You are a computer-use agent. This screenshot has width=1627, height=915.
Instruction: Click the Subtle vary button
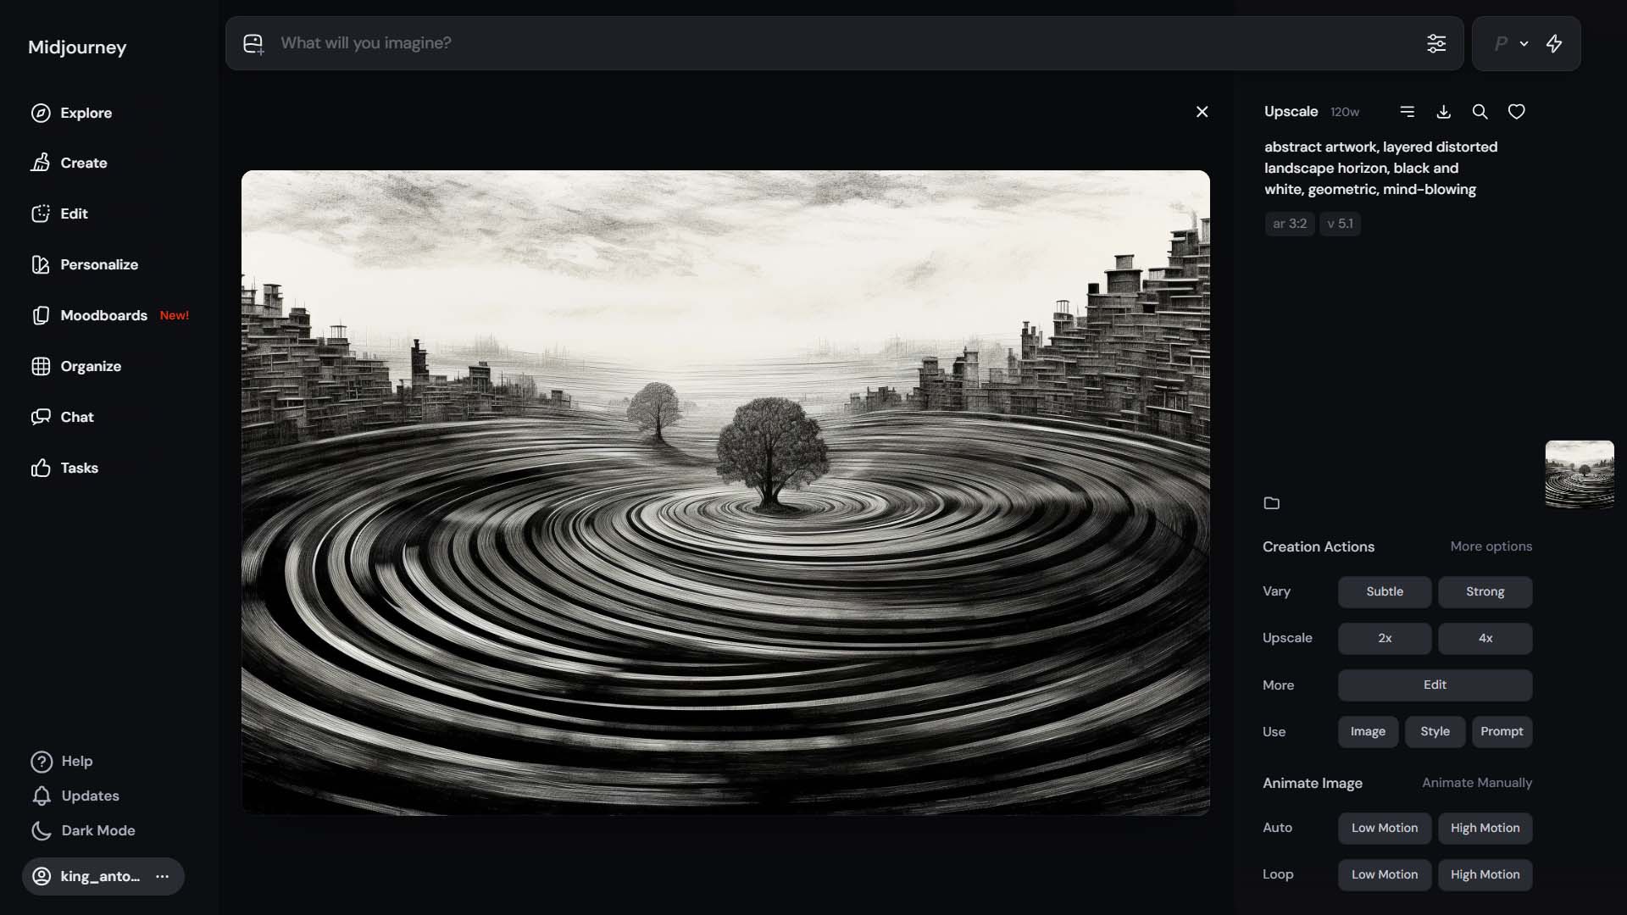coord(1383,591)
